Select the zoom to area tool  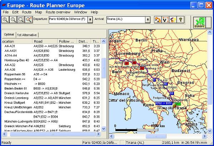pyautogui.click(x=21, y=20)
